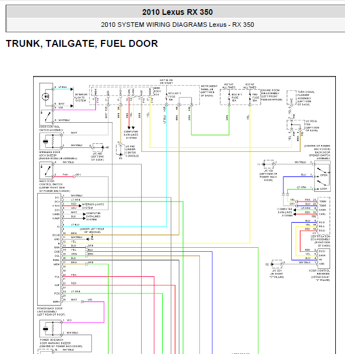Click the '2010 Lexus RX 350' title

(x=177, y=12)
